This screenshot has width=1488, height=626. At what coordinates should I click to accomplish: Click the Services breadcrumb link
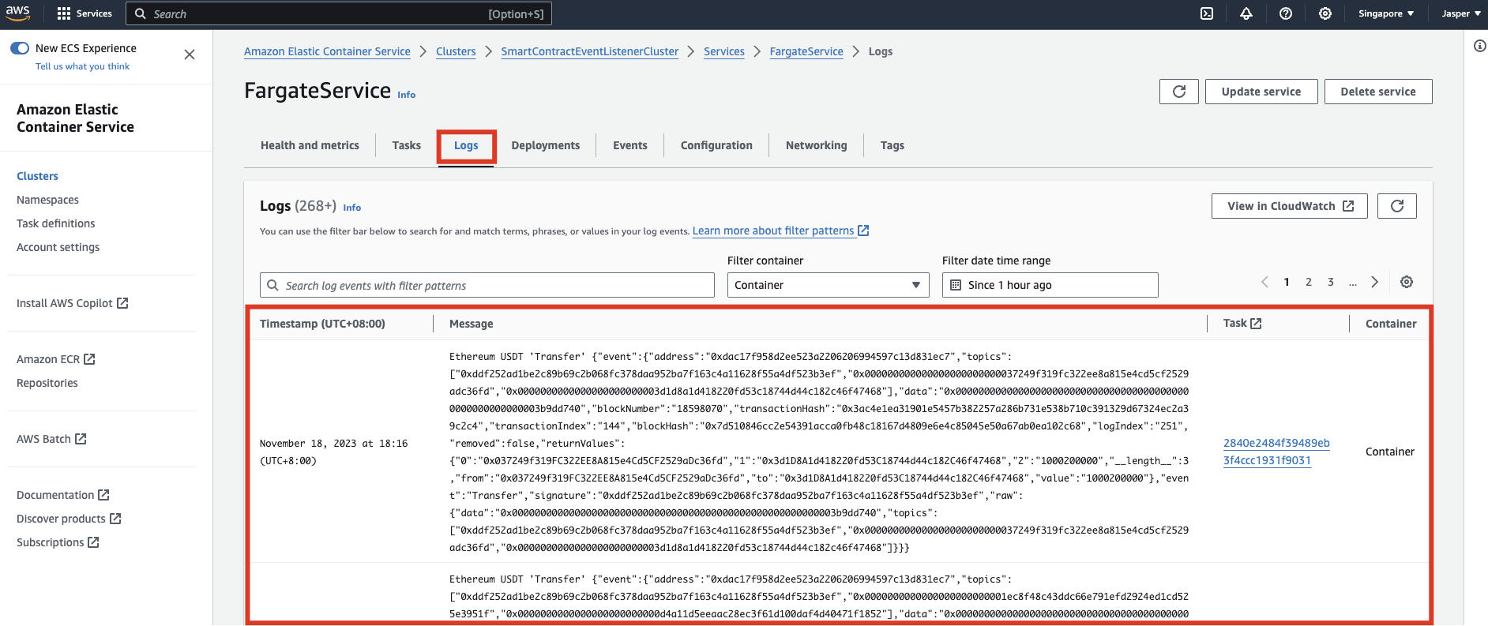(724, 51)
